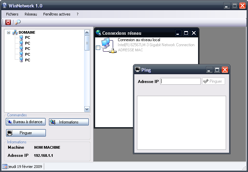Screen dimensions: 248x172
Task: Click the Connexions réseau globe icon
Action: click(x=98, y=33)
